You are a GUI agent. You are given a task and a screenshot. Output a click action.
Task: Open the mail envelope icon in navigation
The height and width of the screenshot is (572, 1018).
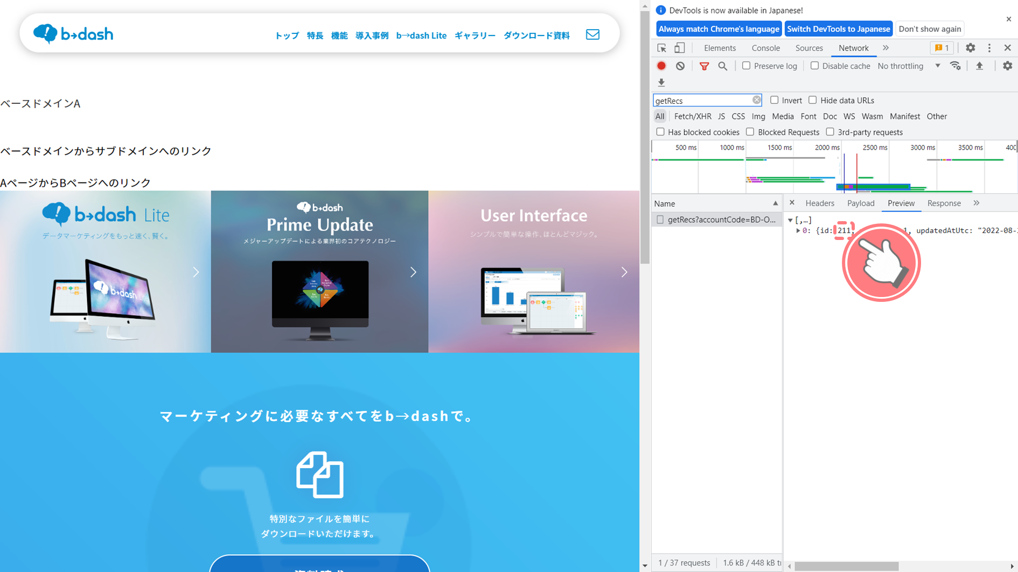pos(592,34)
